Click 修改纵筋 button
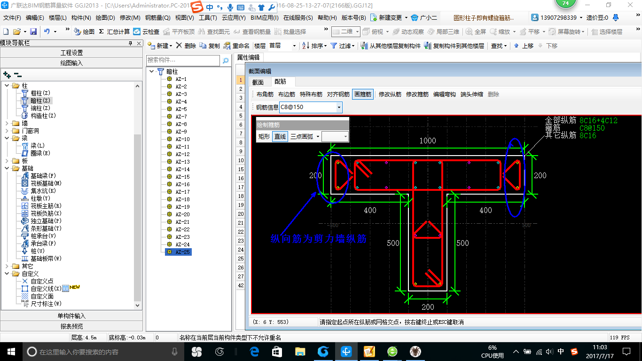Image resolution: width=642 pixels, height=361 pixels. (390, 94)
